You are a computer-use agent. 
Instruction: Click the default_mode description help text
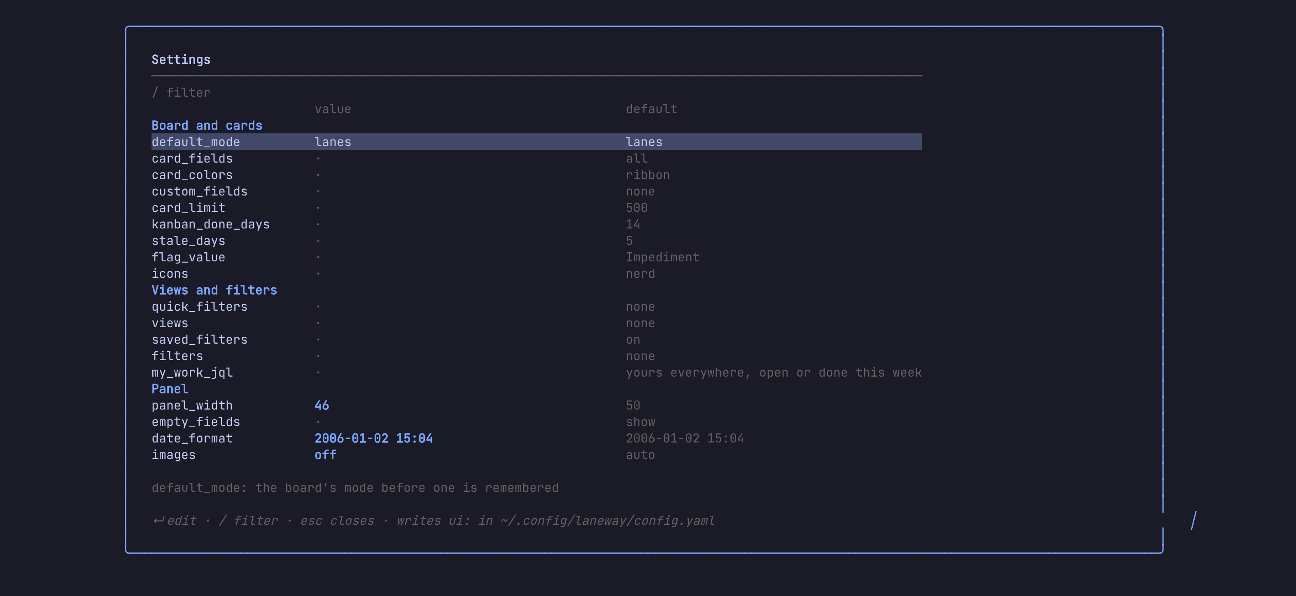(x=355, y=488)
